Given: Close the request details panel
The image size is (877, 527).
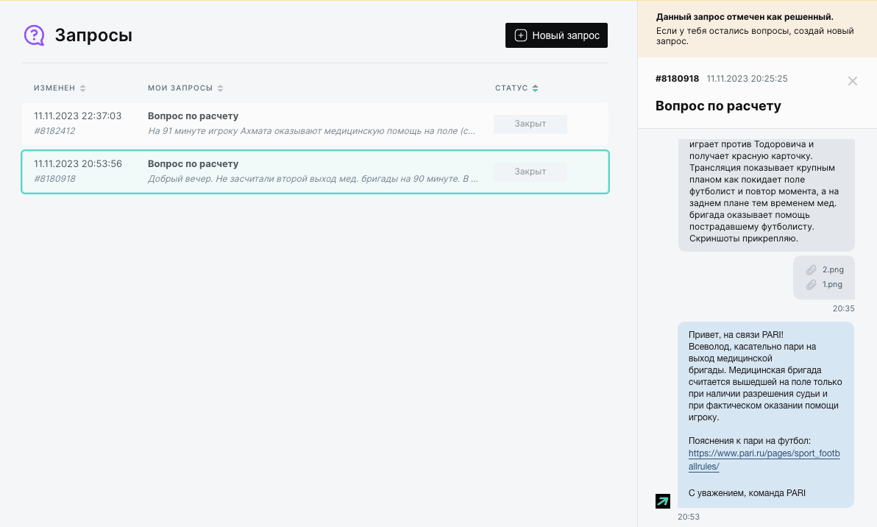Looking at the screenshot, I should point(852,81).
